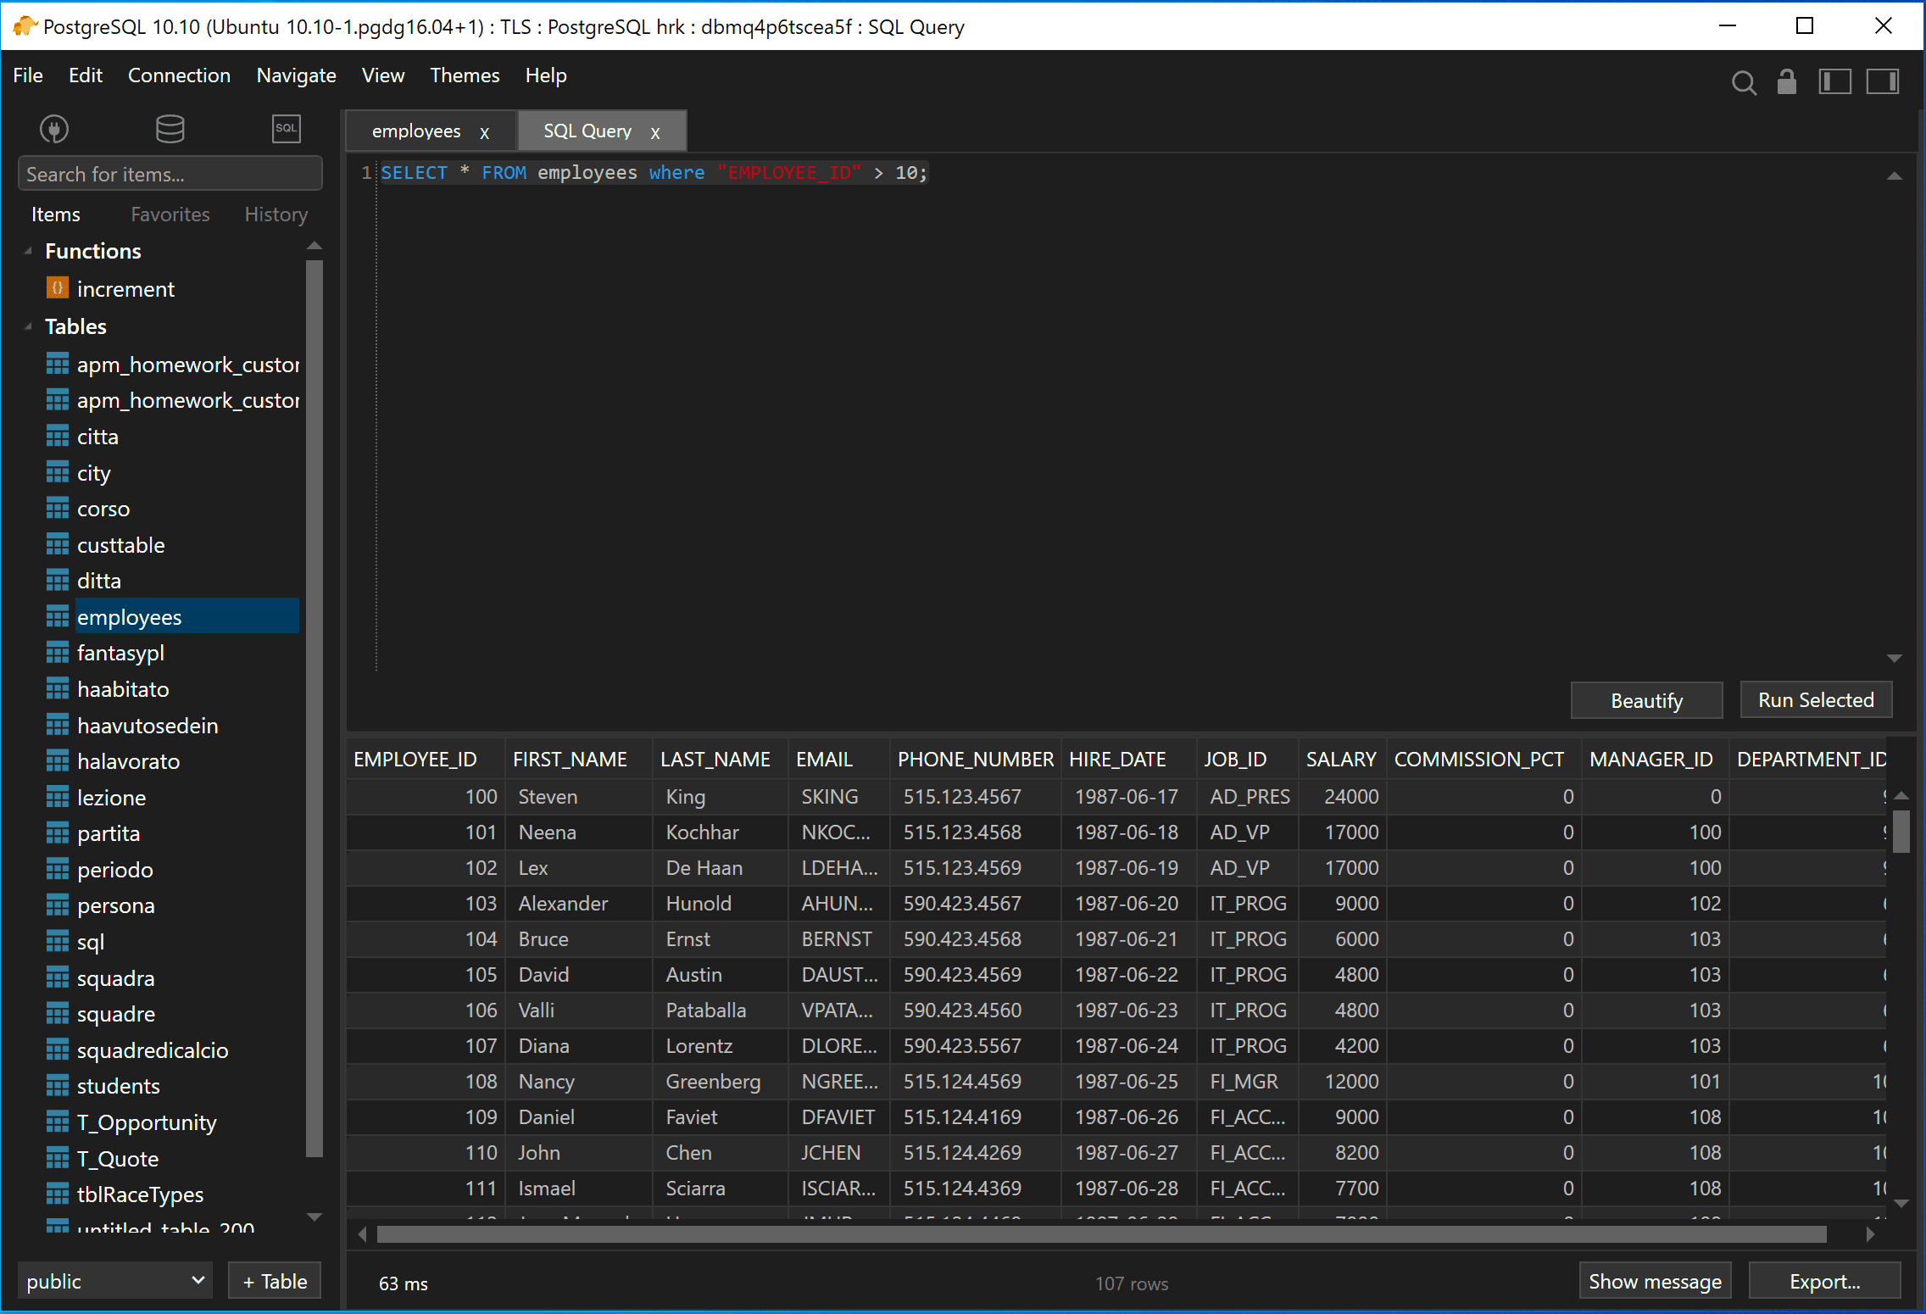This screenshot has height=1314, width=1926.
Task: Click the citta table icon
Action: click(57, 437)
